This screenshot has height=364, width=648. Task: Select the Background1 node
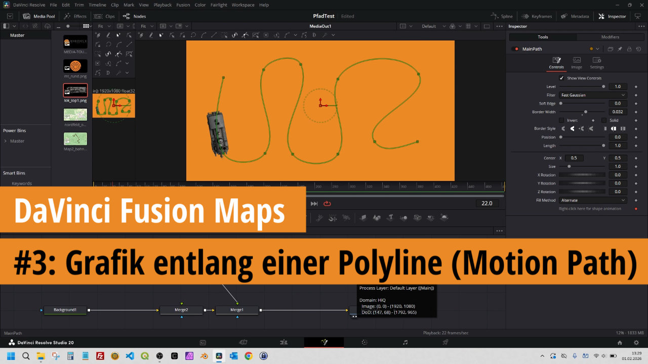65,310
